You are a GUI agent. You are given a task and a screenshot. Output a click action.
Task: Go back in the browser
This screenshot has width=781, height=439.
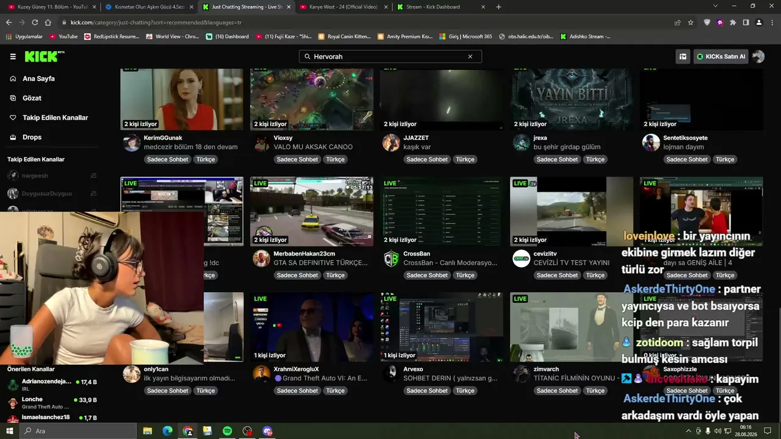[x=9, y=23]
